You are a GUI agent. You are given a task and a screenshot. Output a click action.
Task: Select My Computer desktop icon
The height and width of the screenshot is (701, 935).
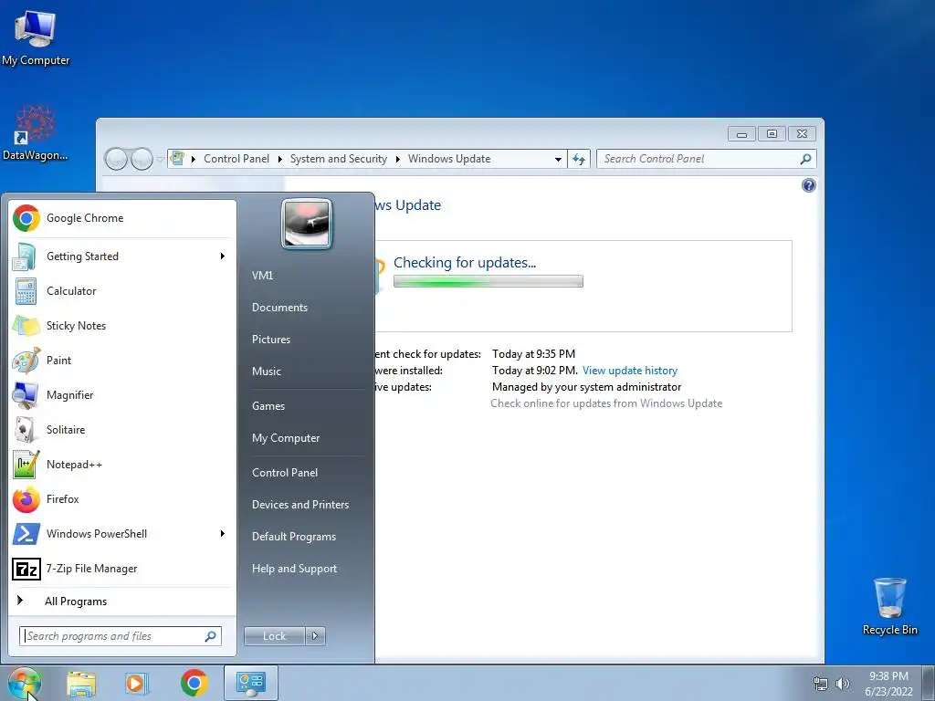tap(36, 37)
